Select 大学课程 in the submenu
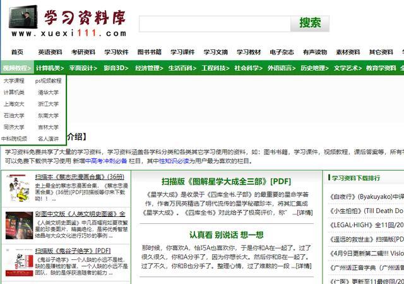The width and height of the screenshot is (404, 284). point(14,81)
